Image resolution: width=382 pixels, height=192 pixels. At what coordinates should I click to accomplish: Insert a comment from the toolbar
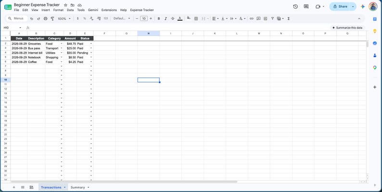(258, 18)
